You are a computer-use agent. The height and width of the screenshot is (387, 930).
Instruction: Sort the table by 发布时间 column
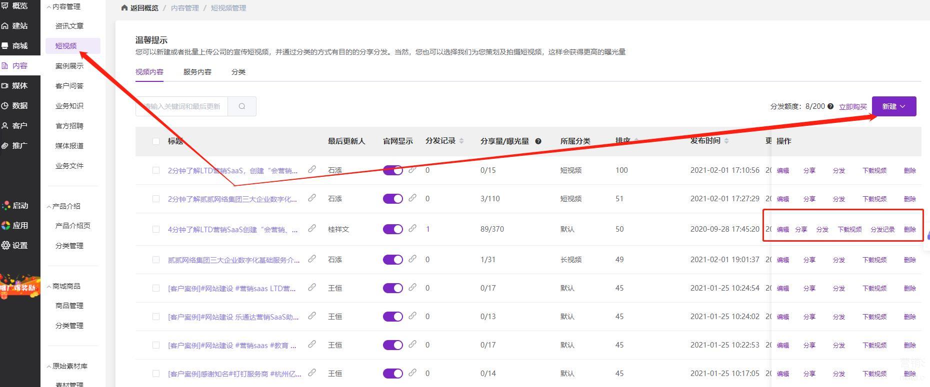tap(726, 141)
